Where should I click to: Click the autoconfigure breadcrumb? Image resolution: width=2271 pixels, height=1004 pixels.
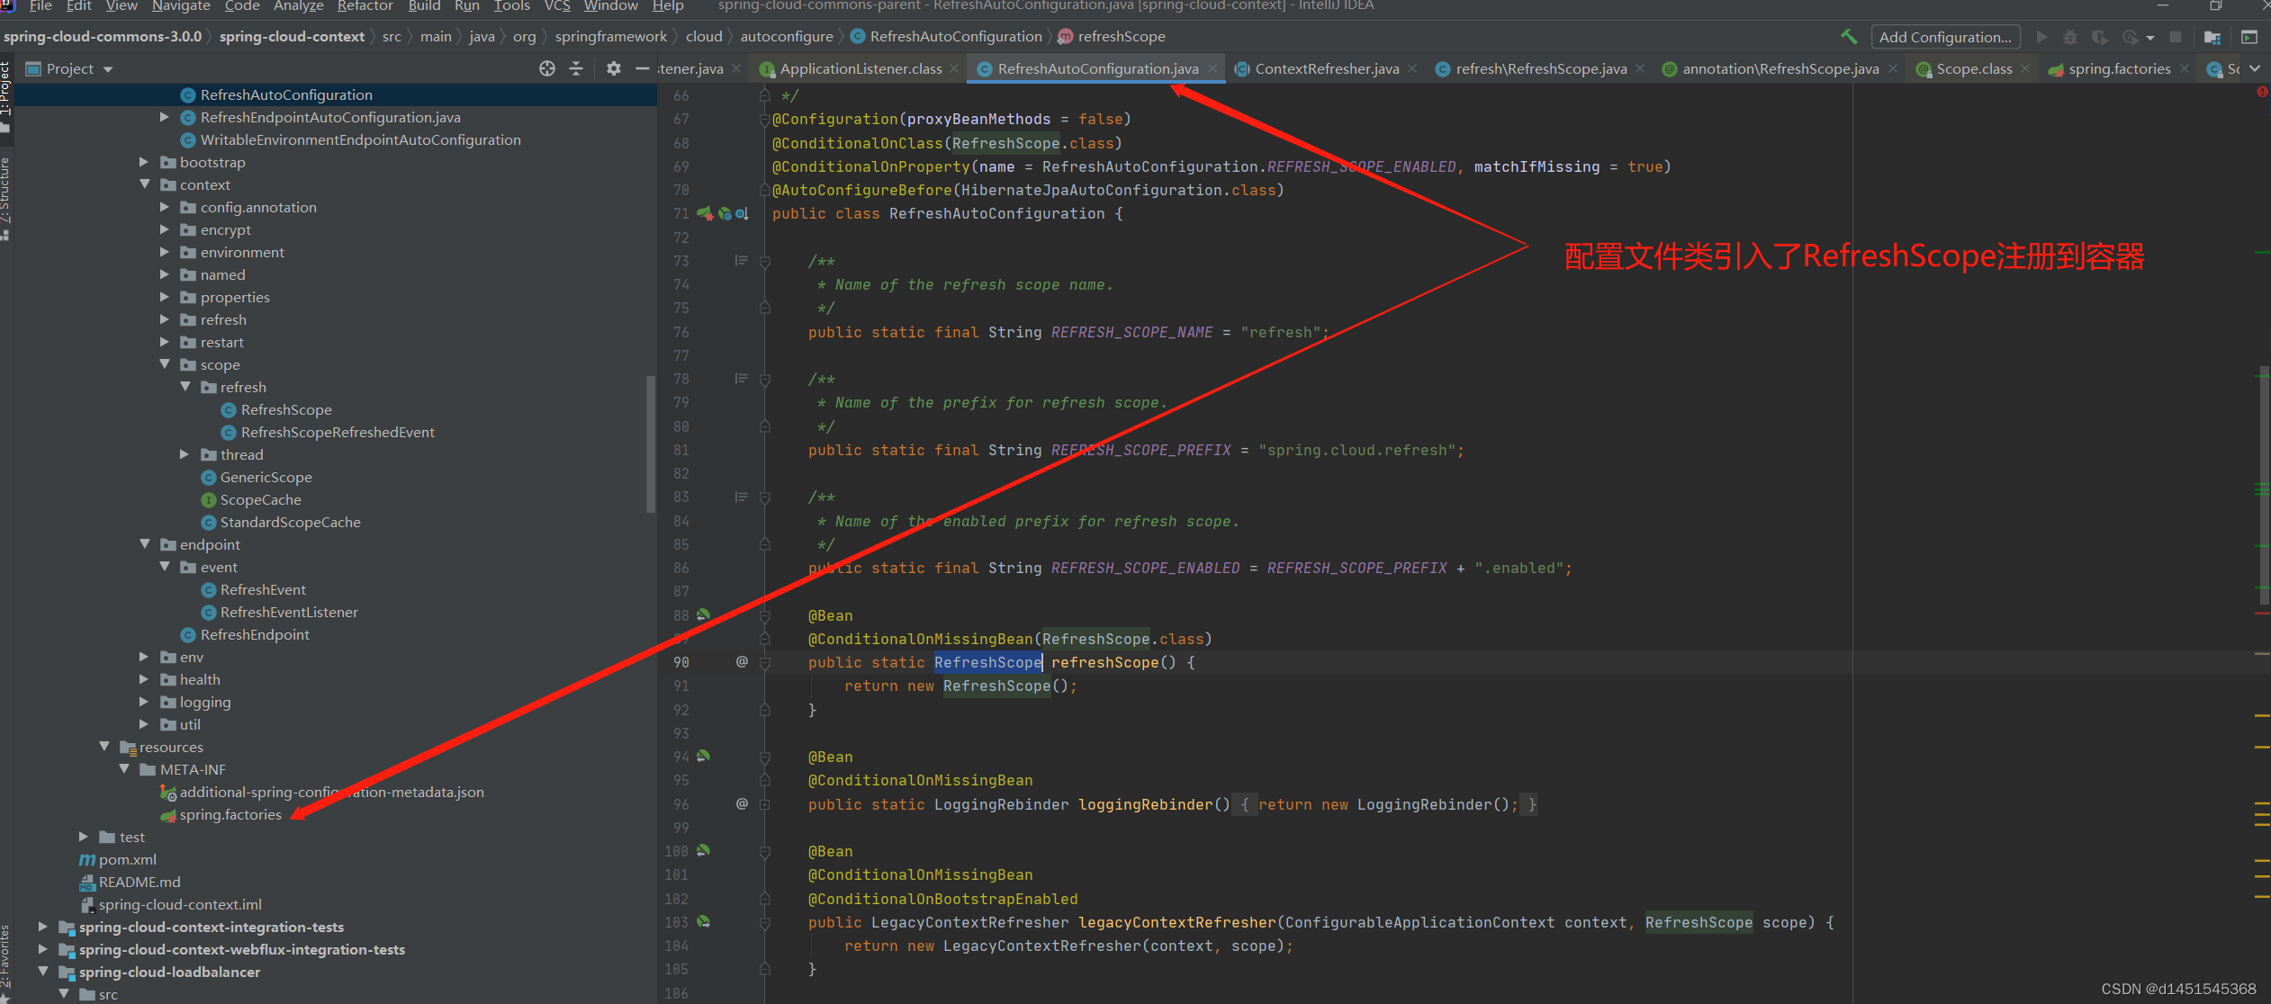[787, 36]
